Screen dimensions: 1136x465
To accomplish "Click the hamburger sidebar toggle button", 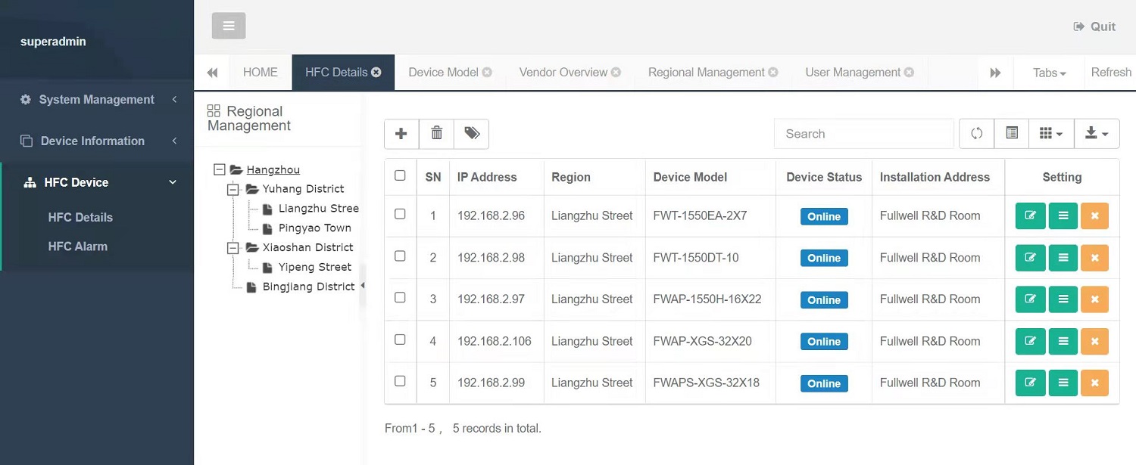I will (229, 26).
